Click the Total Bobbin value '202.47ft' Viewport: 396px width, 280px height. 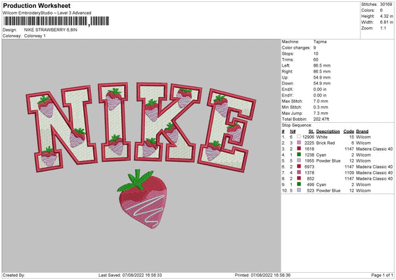coord(321,119)
